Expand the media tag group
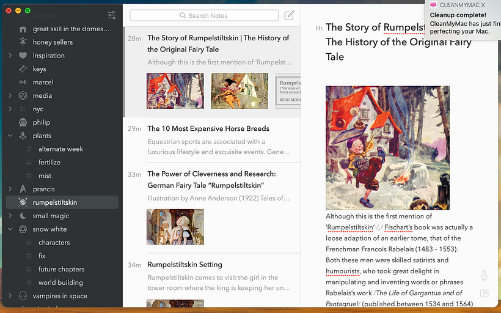 pyautogui.click(x=10, y=95)
